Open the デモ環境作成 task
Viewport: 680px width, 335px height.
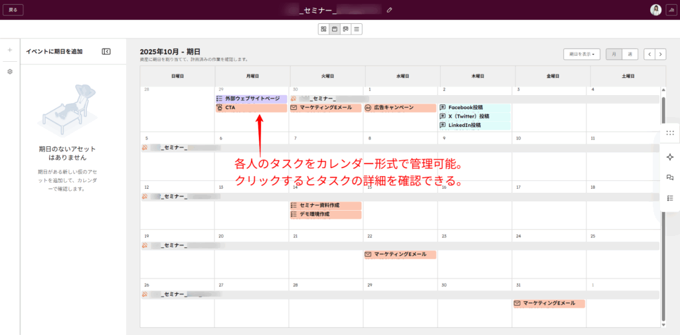pyautogui.click(x=325, y=215)
